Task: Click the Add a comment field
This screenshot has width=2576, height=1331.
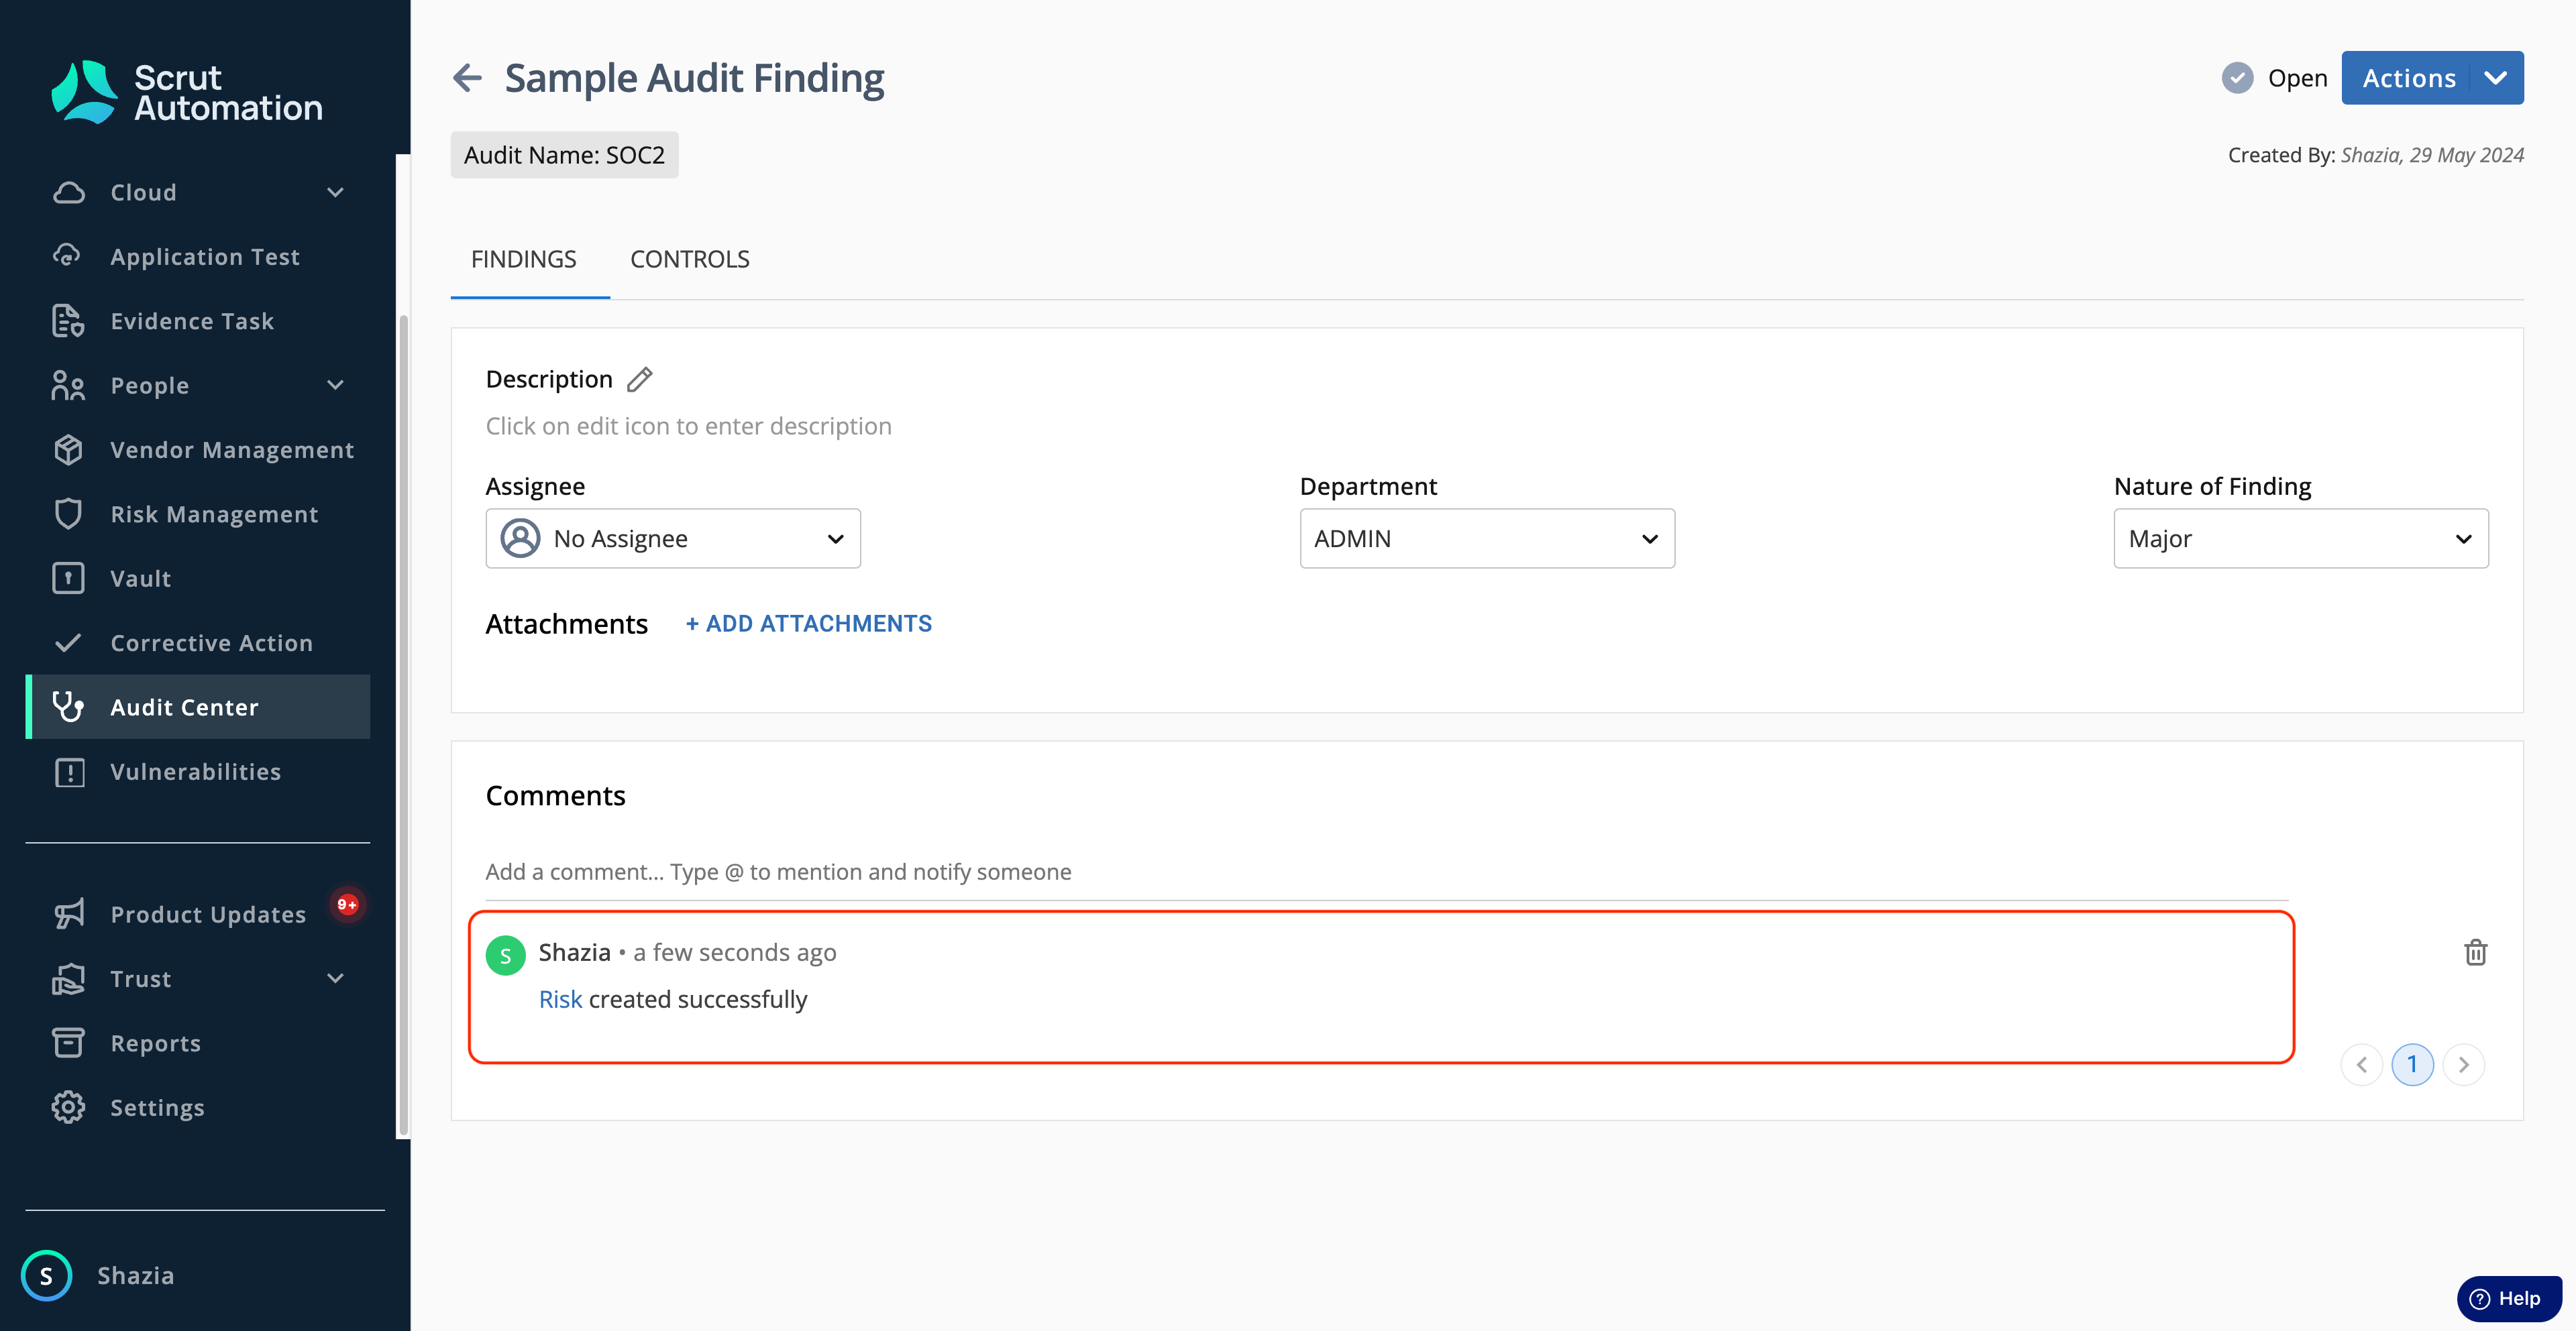Action: pyautogui.click(x=1386, y=871)
